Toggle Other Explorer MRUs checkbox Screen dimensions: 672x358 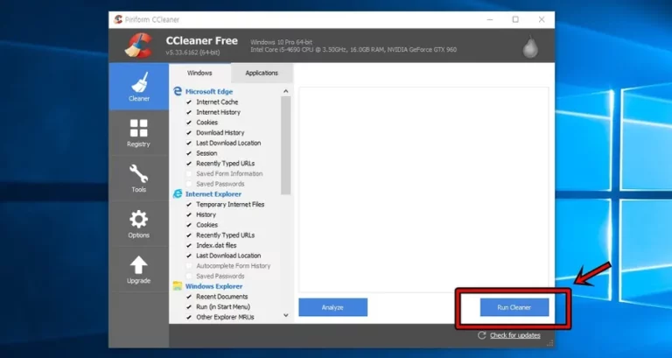pos(189,317)
